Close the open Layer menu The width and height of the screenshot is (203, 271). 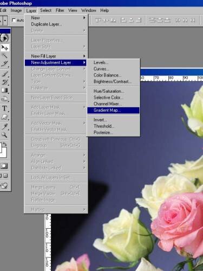pos(31,11)
